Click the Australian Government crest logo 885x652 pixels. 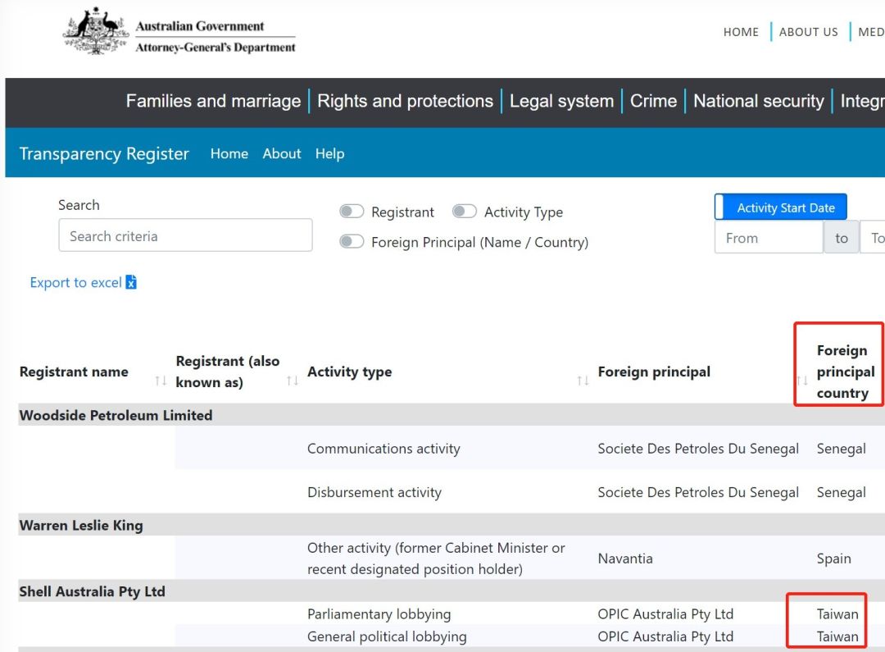coord(95,31)
